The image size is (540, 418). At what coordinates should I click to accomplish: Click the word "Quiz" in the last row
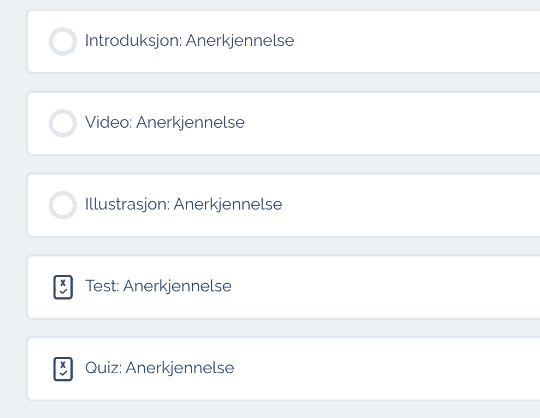[102, 368]
